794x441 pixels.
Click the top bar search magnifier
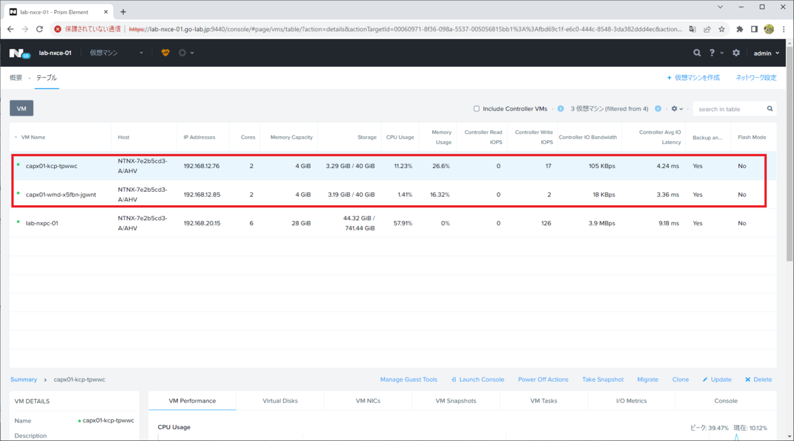(697, 53)
